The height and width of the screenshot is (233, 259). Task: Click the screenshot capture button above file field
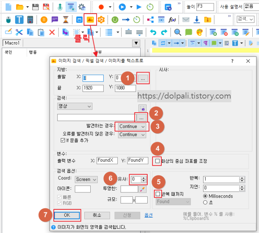[142, 108]
